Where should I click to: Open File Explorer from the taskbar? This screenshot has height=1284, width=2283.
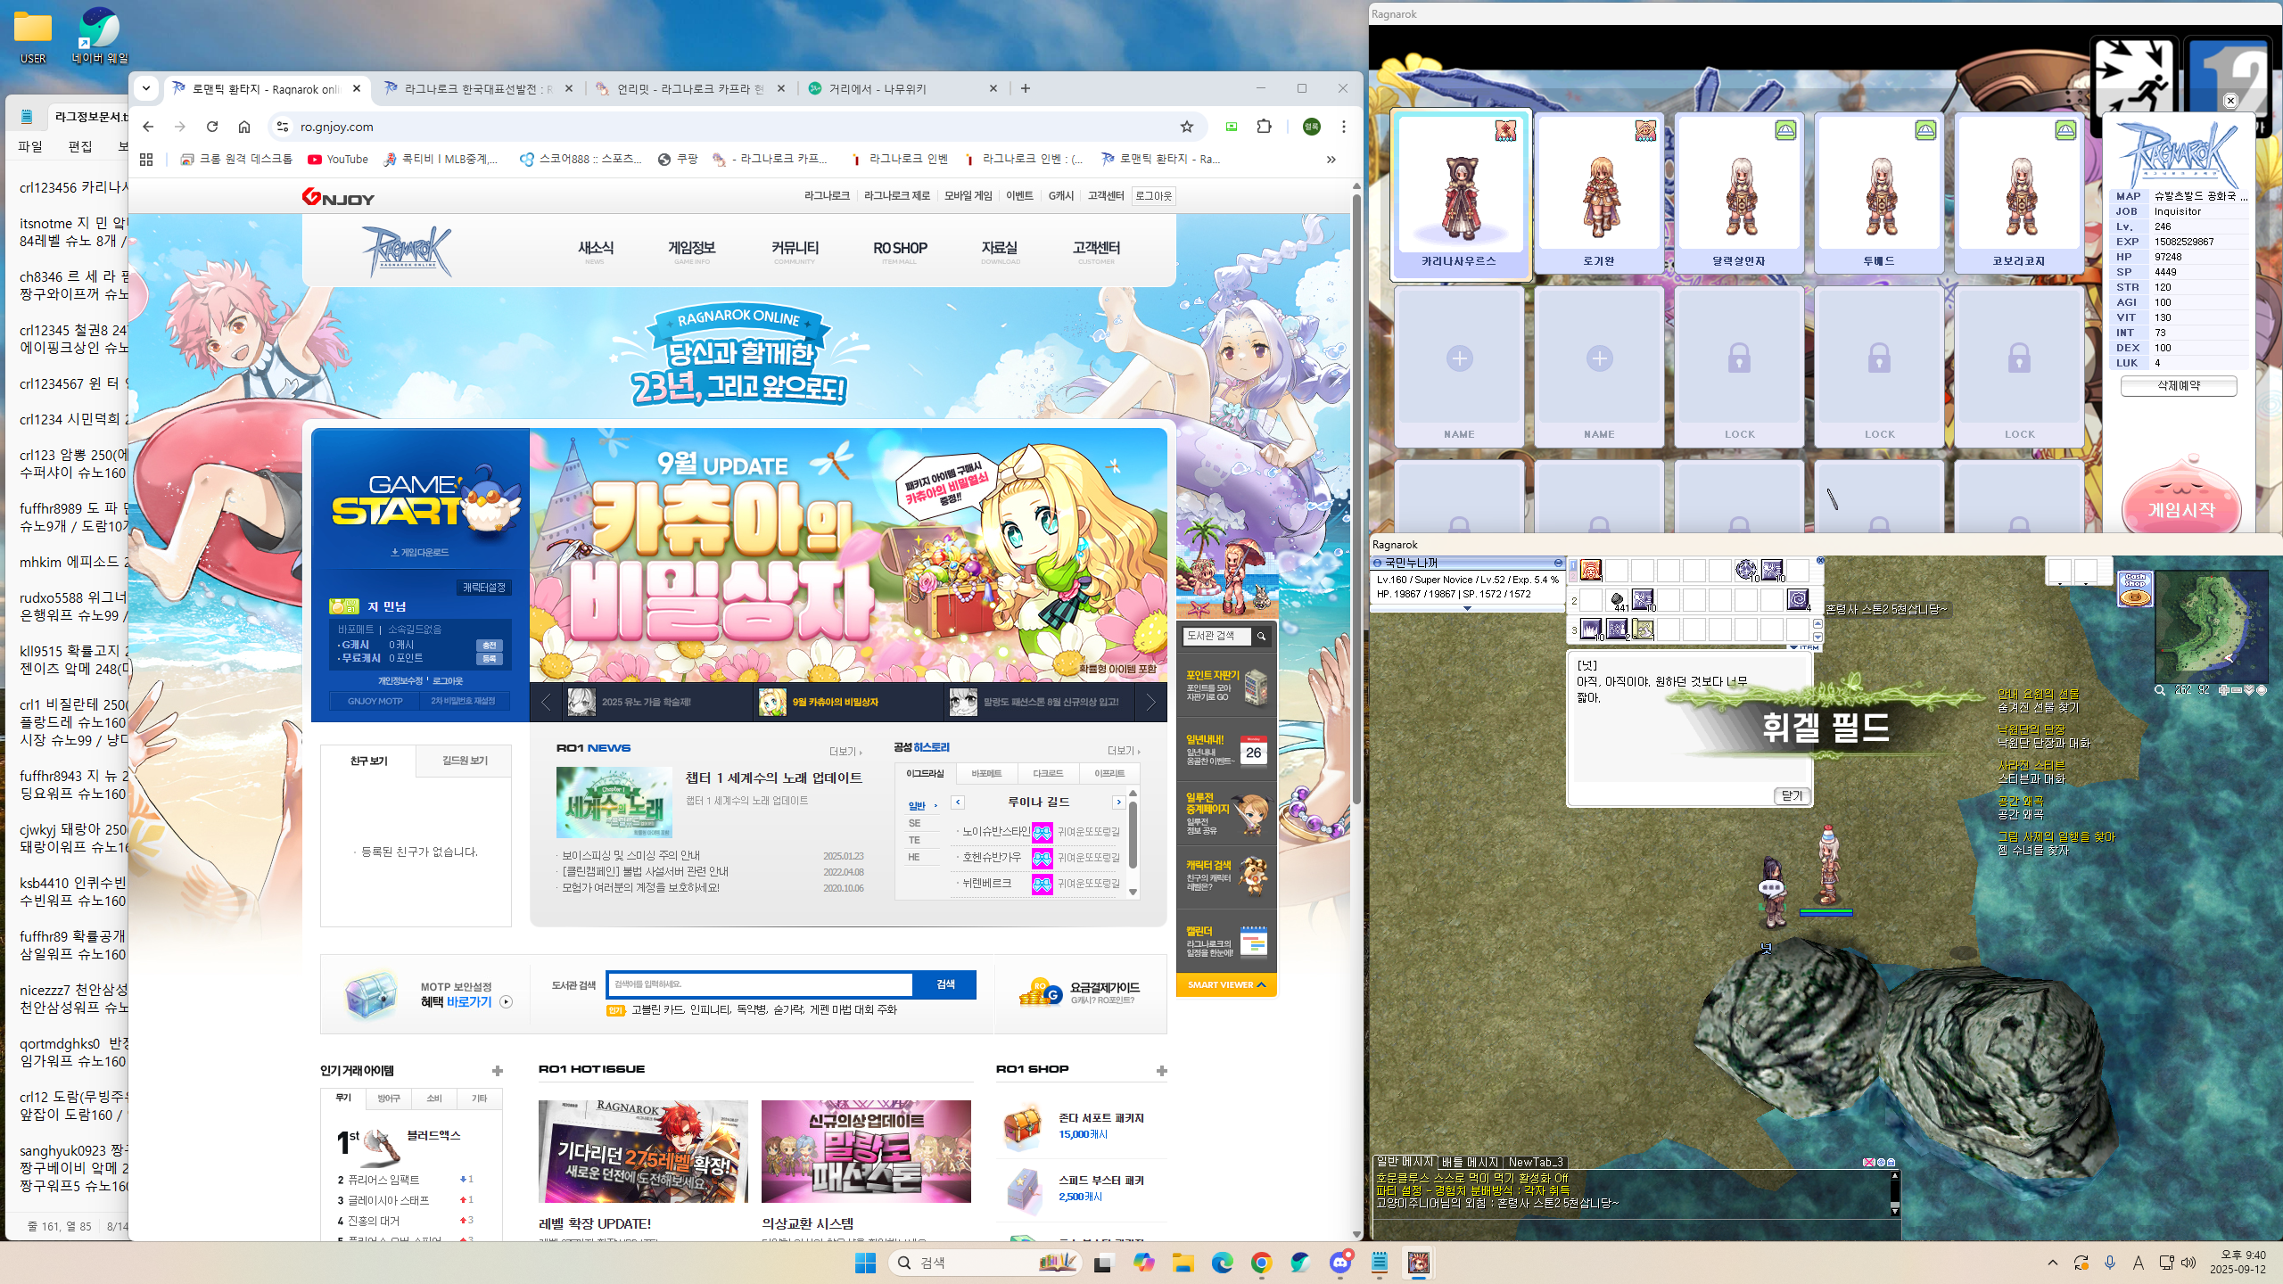pyautogui.click(x=1183, y=1263)
